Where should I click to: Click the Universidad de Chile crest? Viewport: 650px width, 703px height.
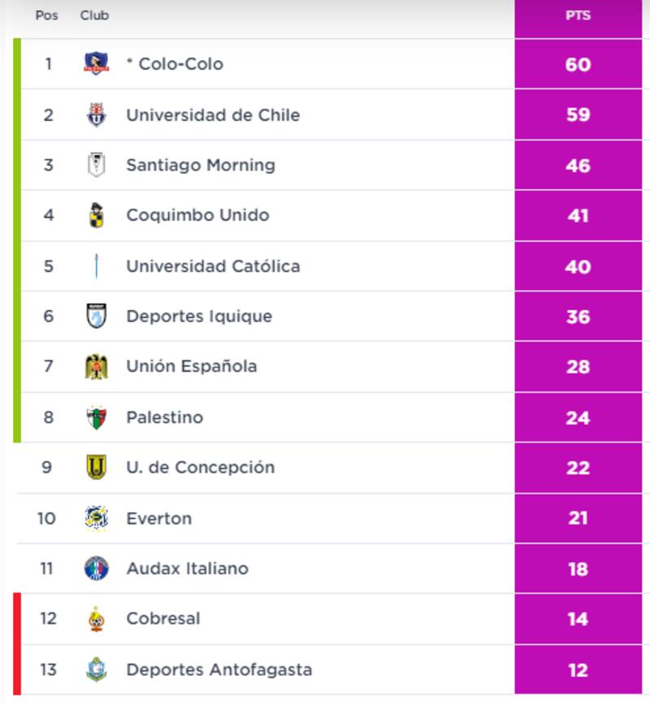(x=96, y=114)
